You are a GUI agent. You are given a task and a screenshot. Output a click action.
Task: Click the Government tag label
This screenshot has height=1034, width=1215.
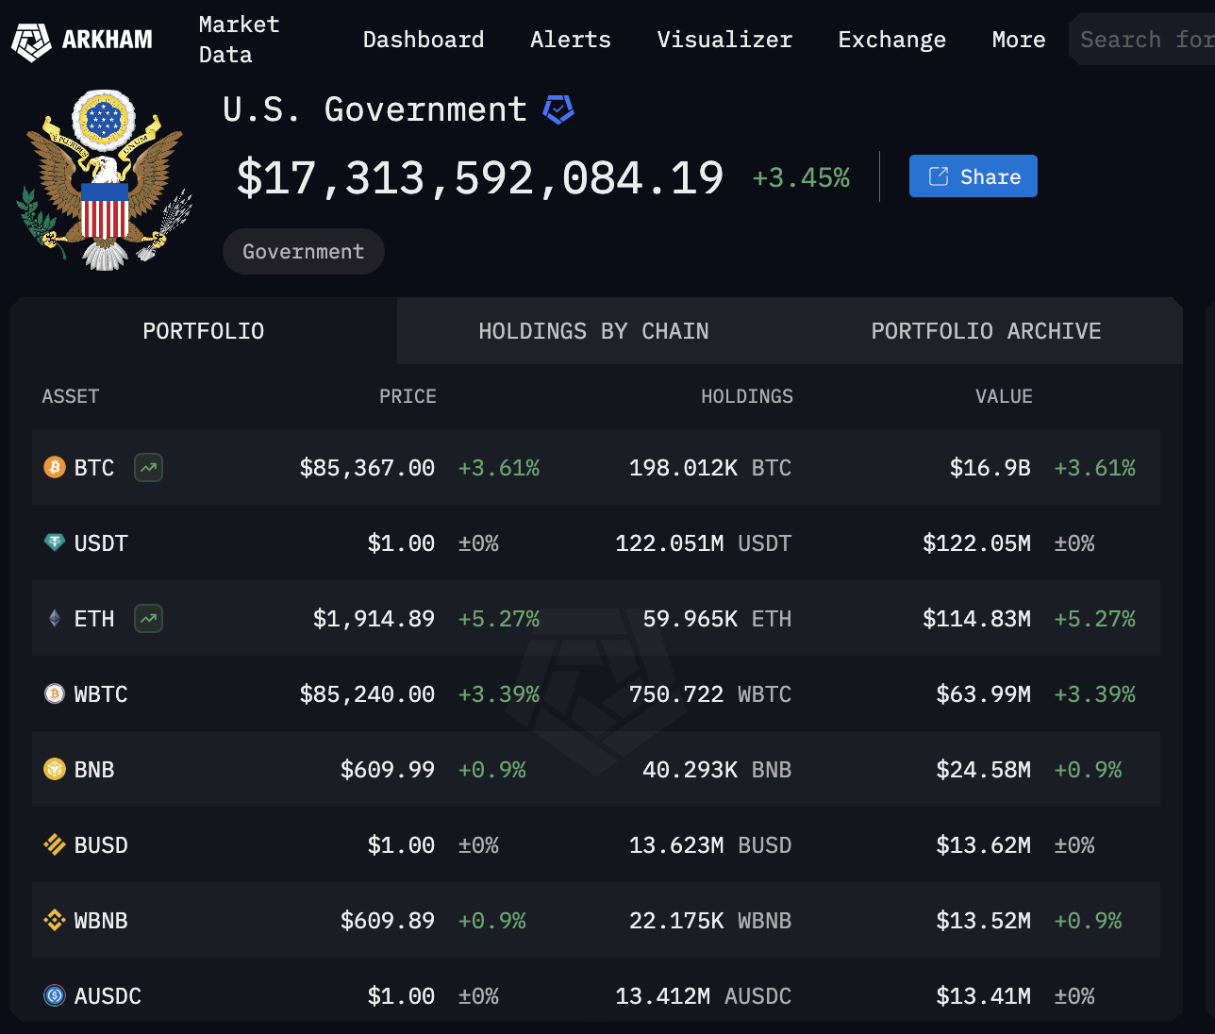pyautogui.click(x=303, y=252)
